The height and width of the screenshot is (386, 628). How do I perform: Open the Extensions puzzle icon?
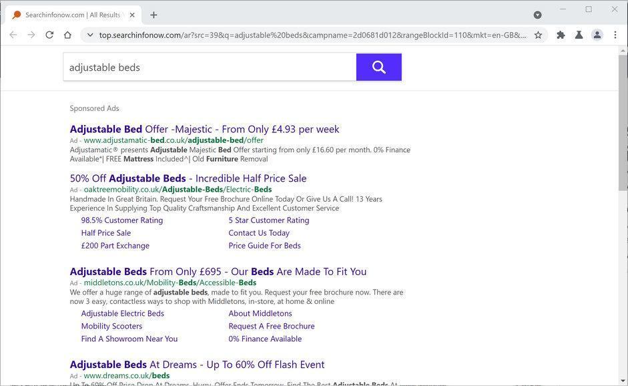pos(561,35)
